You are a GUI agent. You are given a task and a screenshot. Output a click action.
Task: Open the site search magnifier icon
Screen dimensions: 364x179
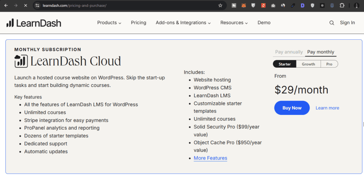(332, 23)
